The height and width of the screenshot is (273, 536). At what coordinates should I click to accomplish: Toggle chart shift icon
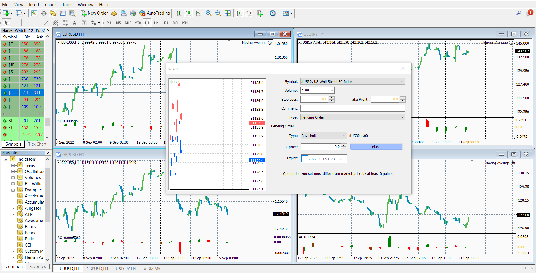(x=249, y=13)
